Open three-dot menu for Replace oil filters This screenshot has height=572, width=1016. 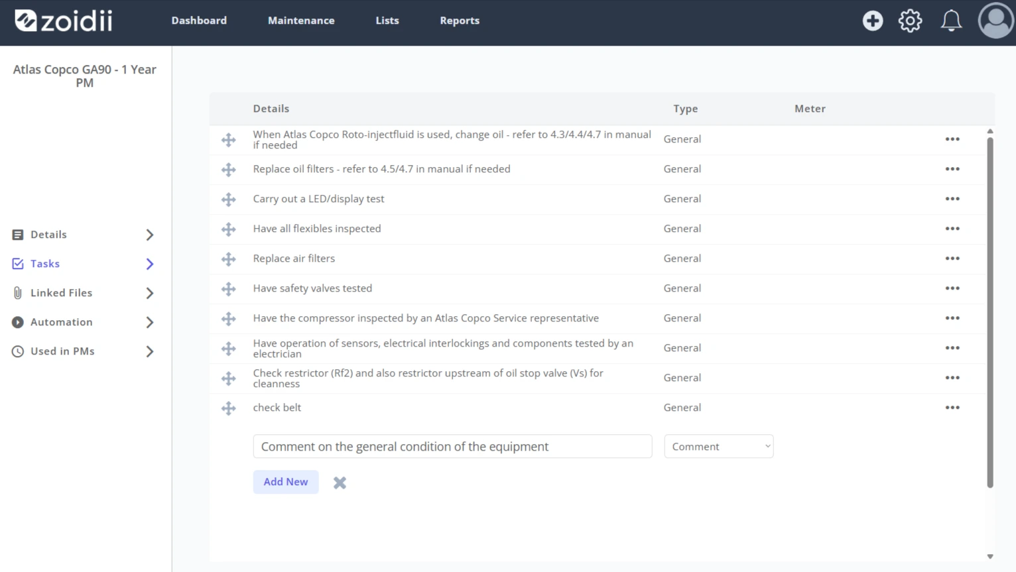[x=952, y=169]
